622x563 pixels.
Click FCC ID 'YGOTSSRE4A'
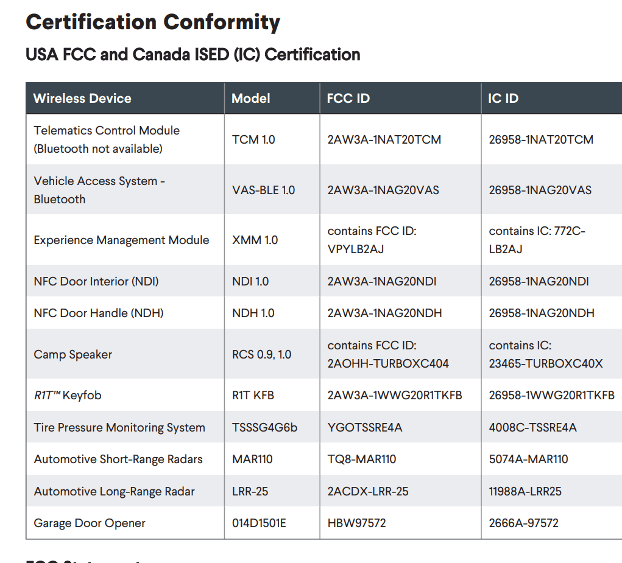point(364,427)
